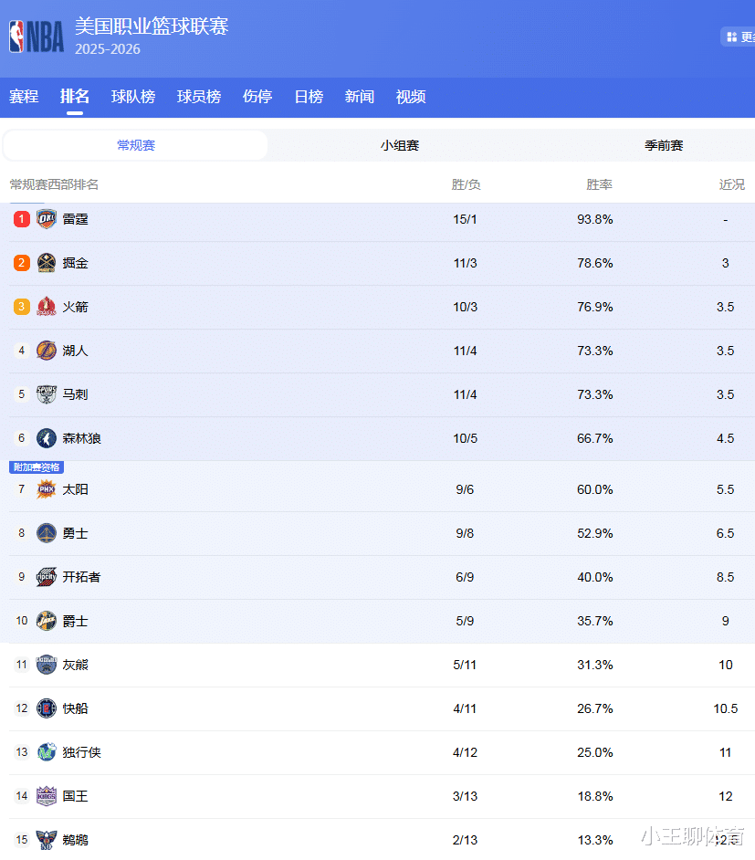
Task: Click the NBA league logo
Action: tap(37, 37)
